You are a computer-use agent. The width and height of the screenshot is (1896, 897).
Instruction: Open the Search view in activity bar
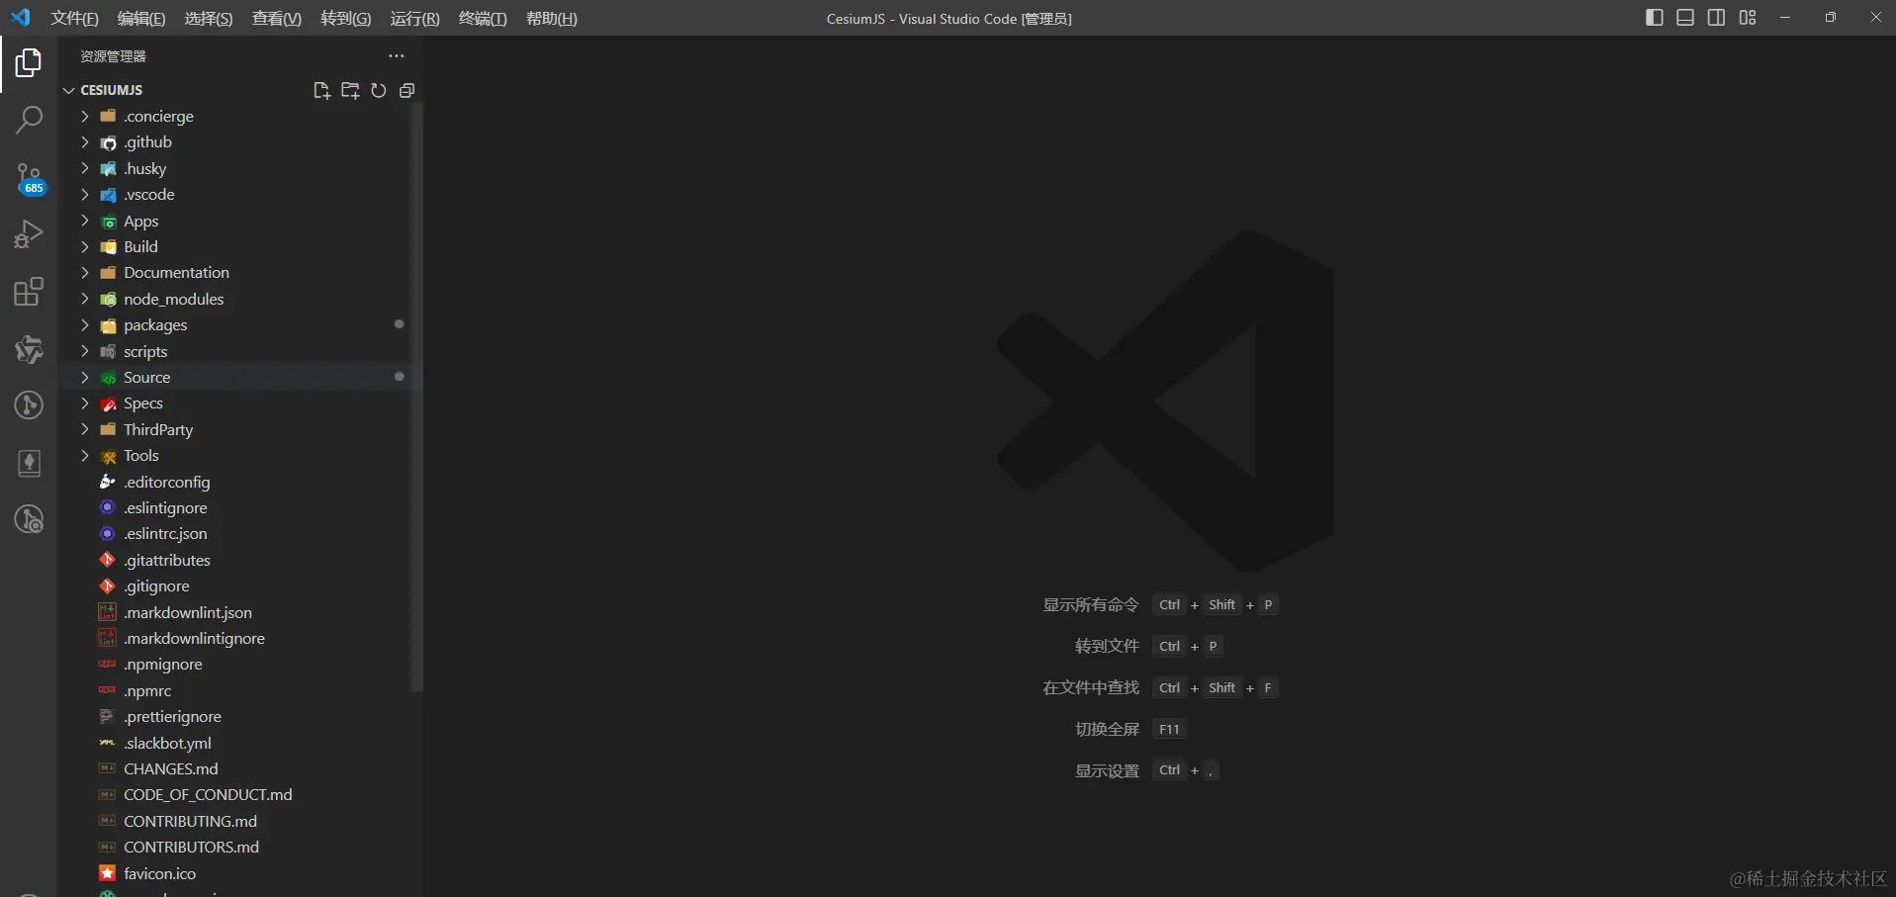[29, 121]
